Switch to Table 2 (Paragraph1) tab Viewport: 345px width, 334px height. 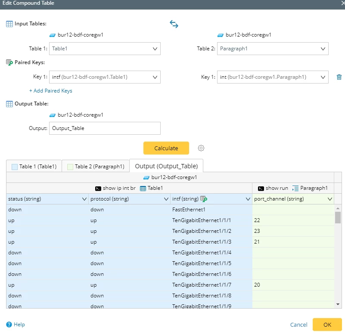tap(96, 167)
